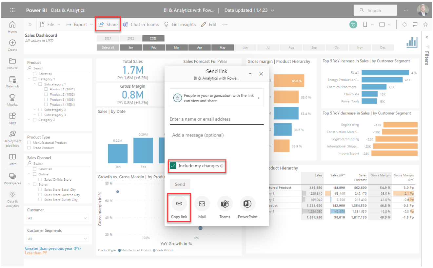
Task: Expand the Category 2 tree node
Action: pyautogui.click(x=29, y=120)
